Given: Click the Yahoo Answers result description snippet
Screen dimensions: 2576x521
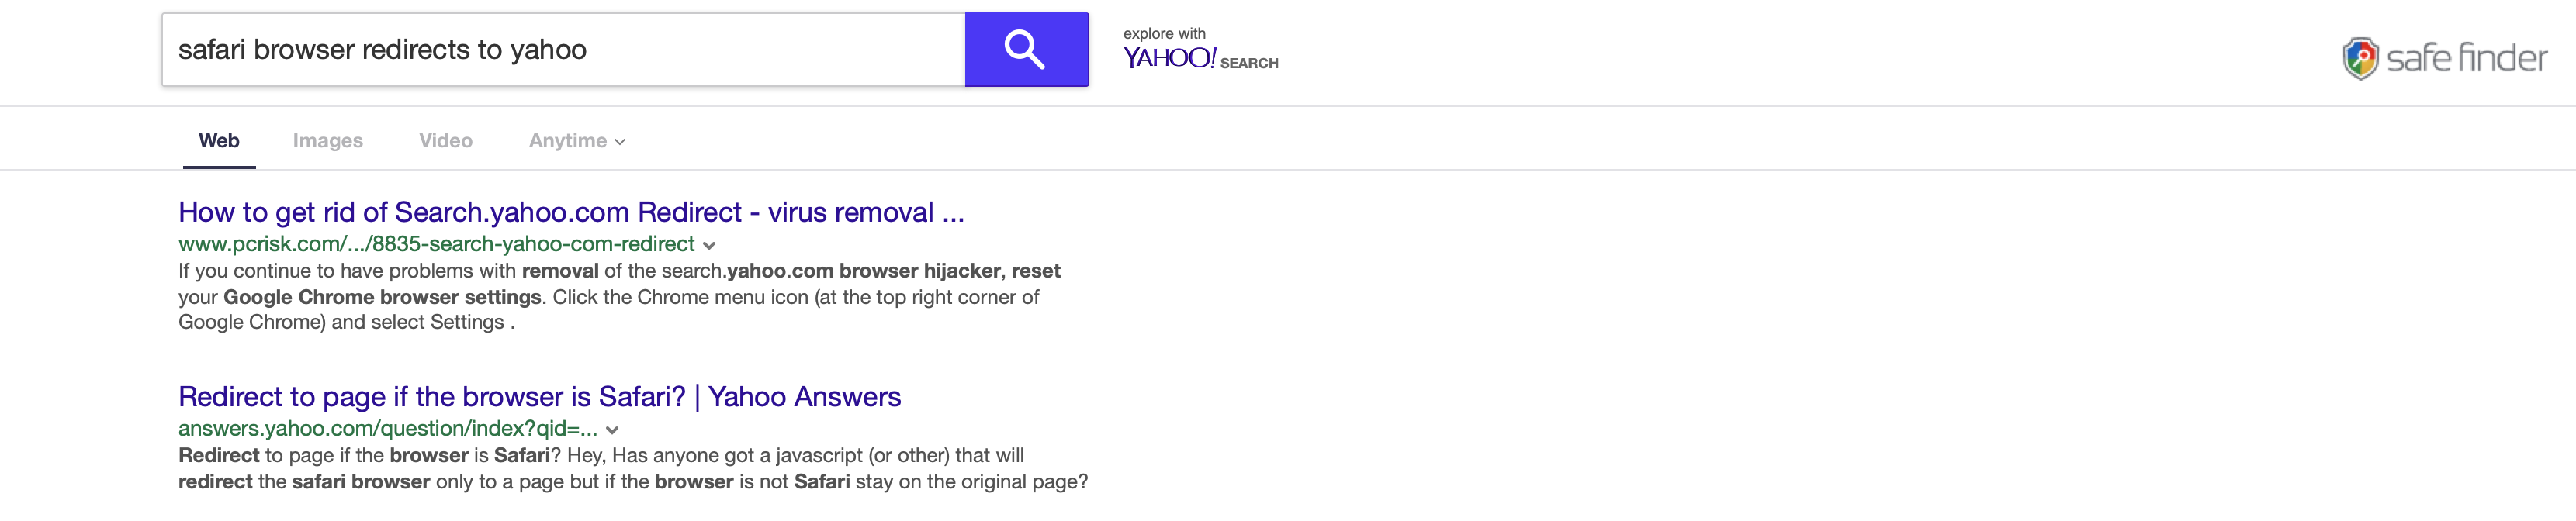Looking at the screenshot, I should (x=632, y=468).
